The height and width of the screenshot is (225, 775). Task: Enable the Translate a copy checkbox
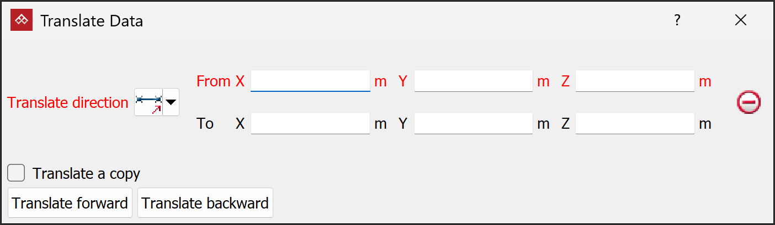pos(16,173)
